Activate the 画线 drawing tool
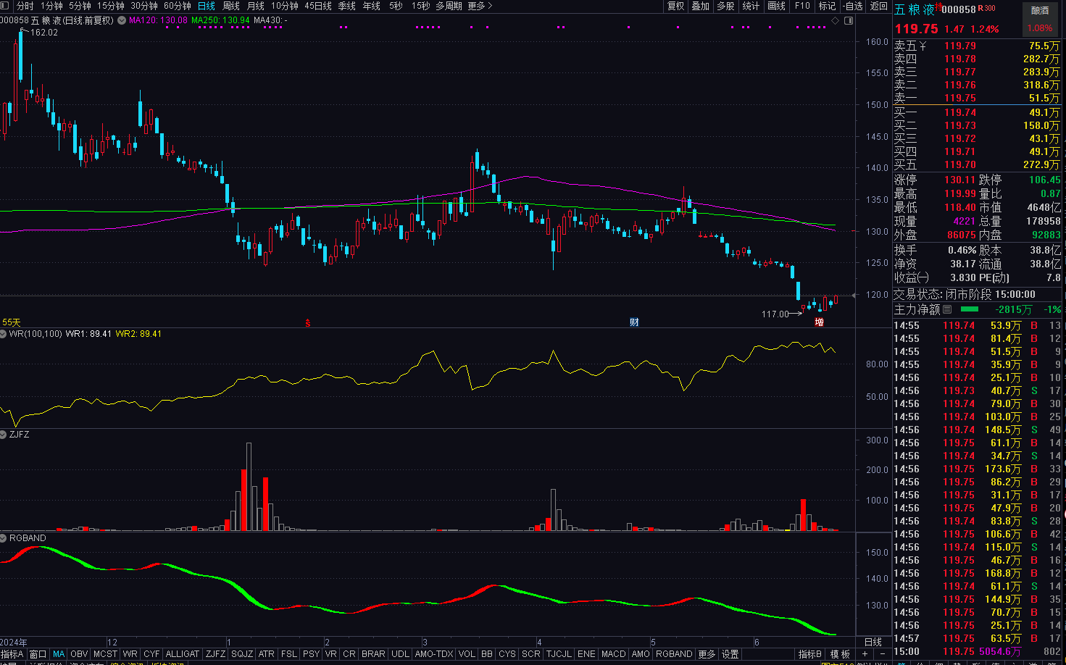Screen dimensions: 1066x665 pyautogui.click(x=777, y=6)
